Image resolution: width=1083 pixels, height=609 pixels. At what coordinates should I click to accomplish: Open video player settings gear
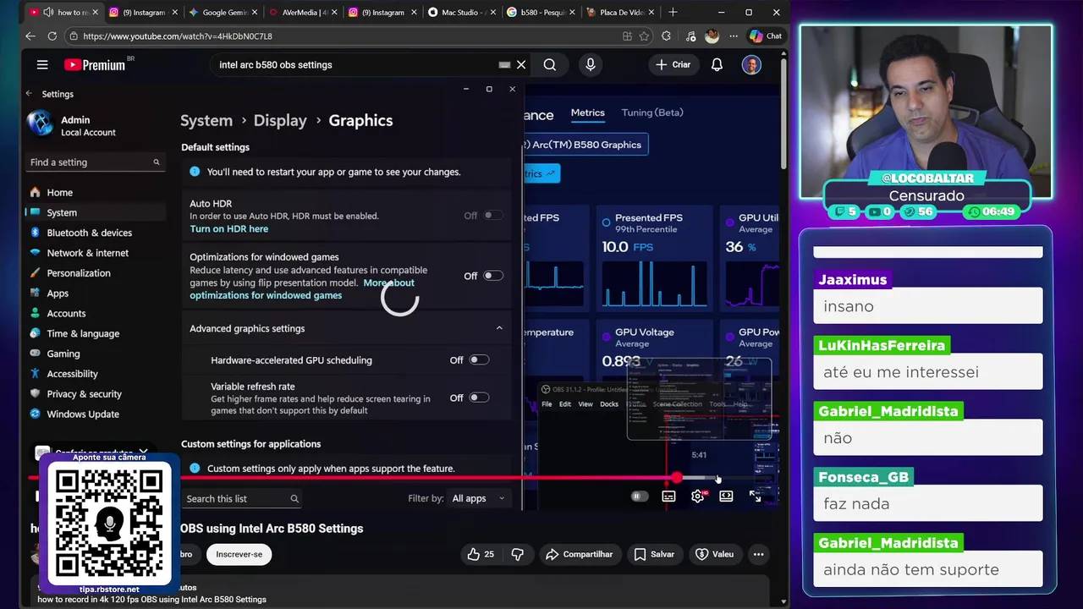(x=697, y=497)
